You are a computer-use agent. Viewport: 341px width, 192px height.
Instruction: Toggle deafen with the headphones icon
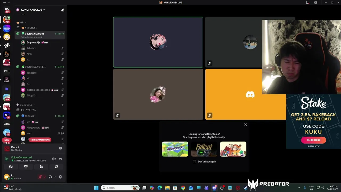point(50,177)
